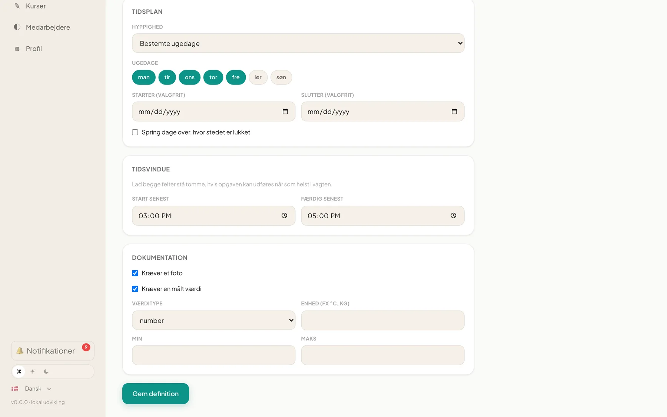Click the notification bell icon
Screen dimensions: 667x417
click(20, 351)
